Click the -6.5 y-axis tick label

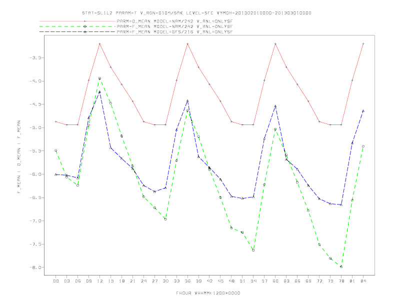click(35, 197)
